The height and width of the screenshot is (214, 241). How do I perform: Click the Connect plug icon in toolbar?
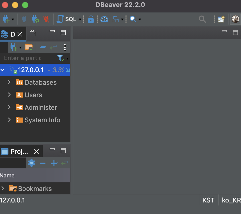tap(24, 19)
